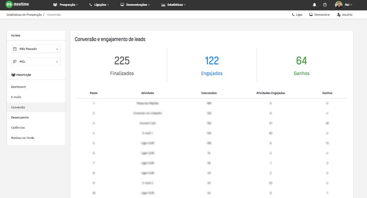Select Desempenho in the sidebar
This screenshot has height=198, width=367.
[20, 118]
